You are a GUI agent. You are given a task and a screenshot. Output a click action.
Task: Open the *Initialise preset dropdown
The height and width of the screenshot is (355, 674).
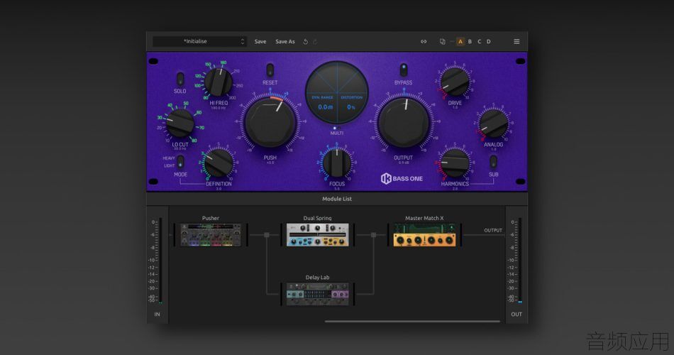[199, 41]
